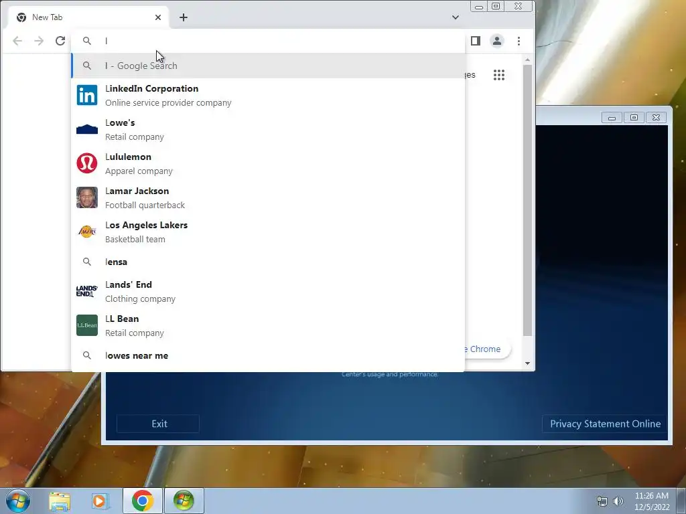Click Exit in the background window
Screen dimensions: 686x514
[x=158, y=424]
